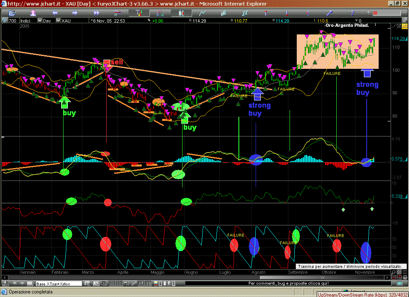Click the double-arrow fast forward icon
Viewport: 409px width, 297px height.
click(96, 13)
